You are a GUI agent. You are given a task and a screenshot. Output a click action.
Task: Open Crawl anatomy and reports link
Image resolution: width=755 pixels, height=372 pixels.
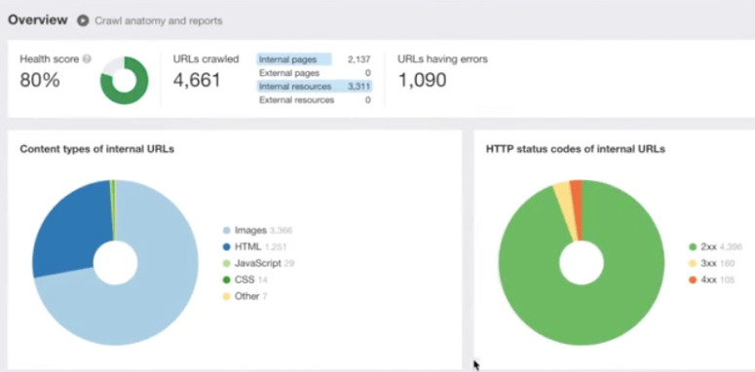(x=159, y=20)
